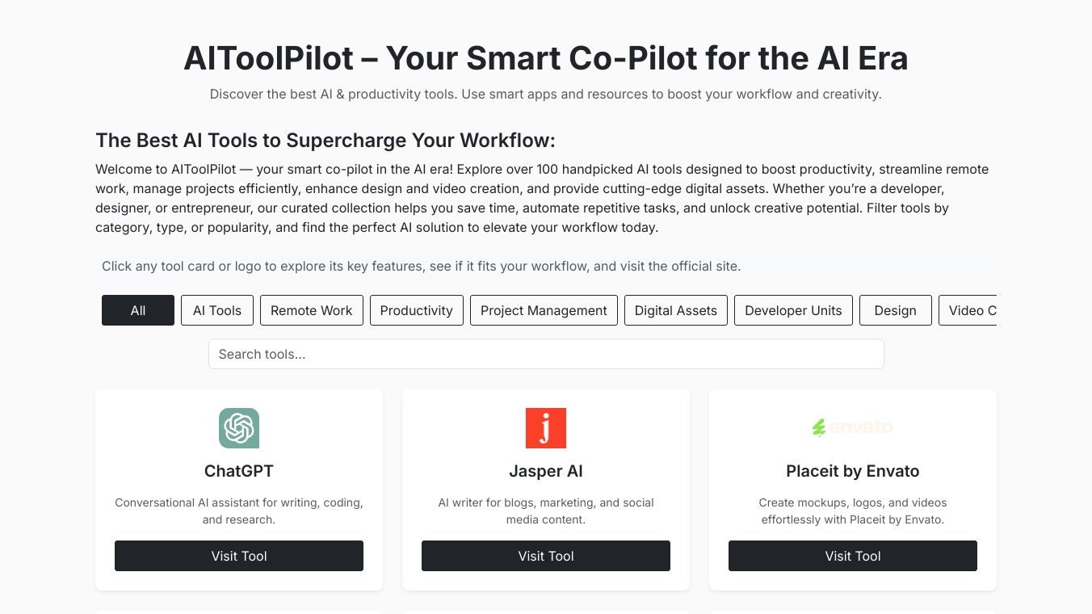The width and height of the screenshot is (1092, 614).
Task: Filter by AI Tools category
Action: [216, 310]
